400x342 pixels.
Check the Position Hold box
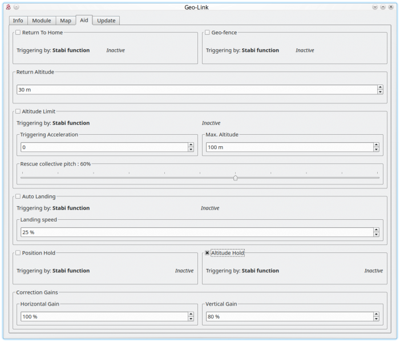[18, 253]
